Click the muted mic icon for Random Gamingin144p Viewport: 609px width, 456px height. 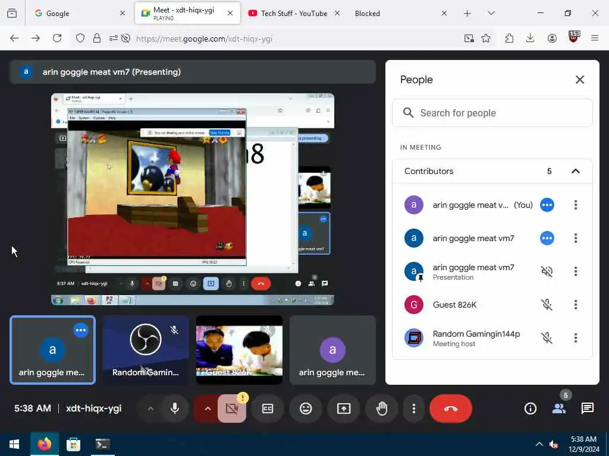(547, 338)
